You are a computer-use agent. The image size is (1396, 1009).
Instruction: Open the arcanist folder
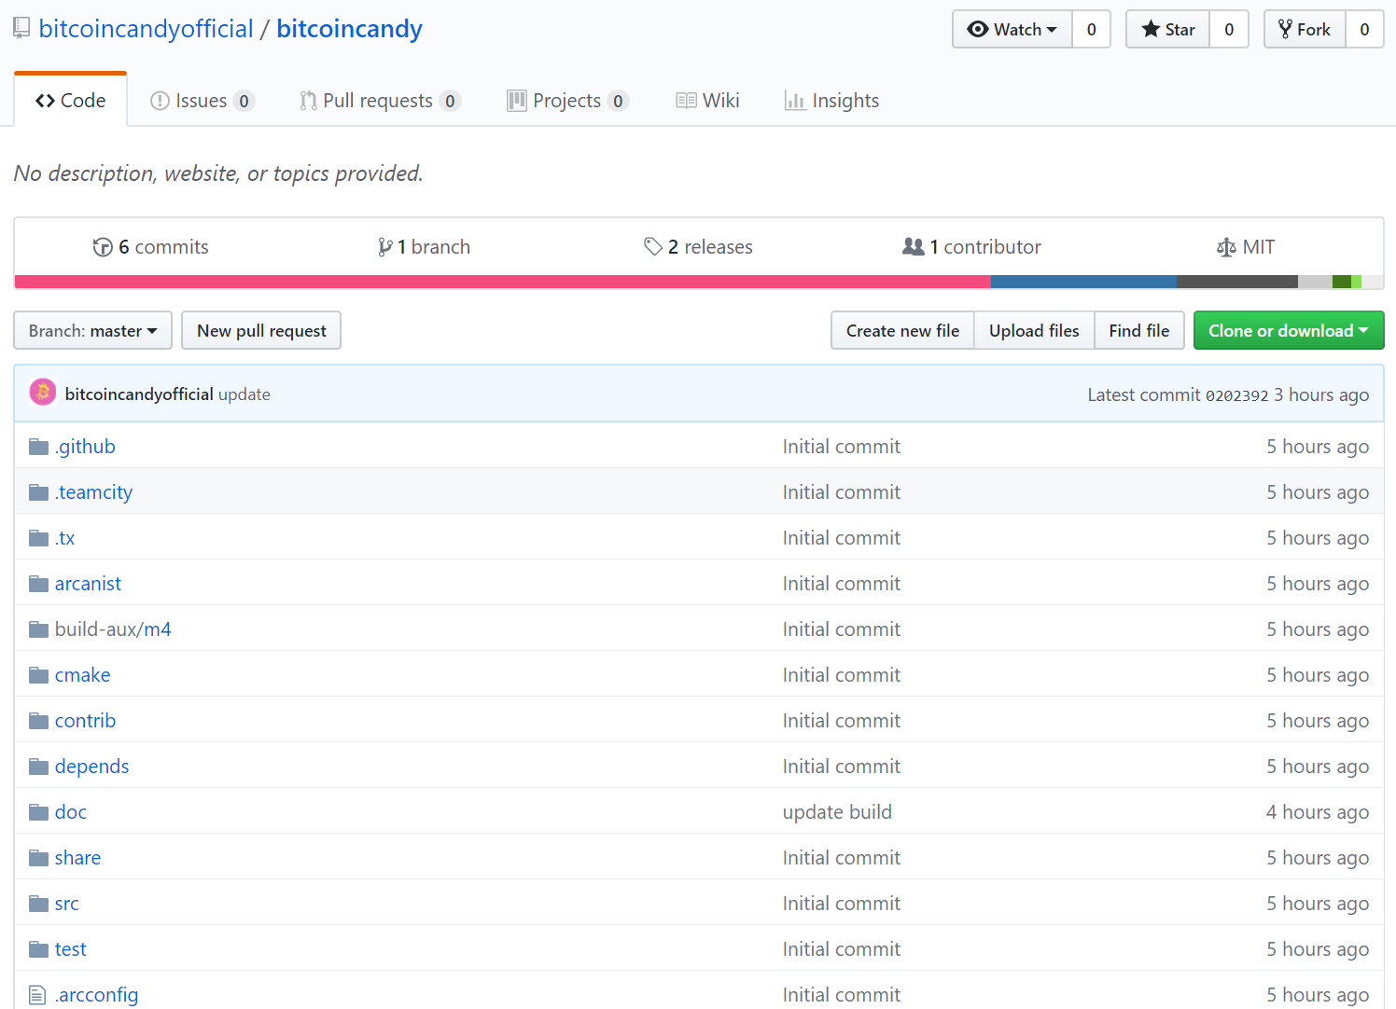pos(88,584)
